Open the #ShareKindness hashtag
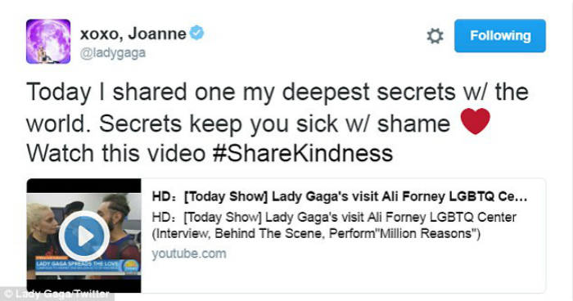 coord(303,153)
